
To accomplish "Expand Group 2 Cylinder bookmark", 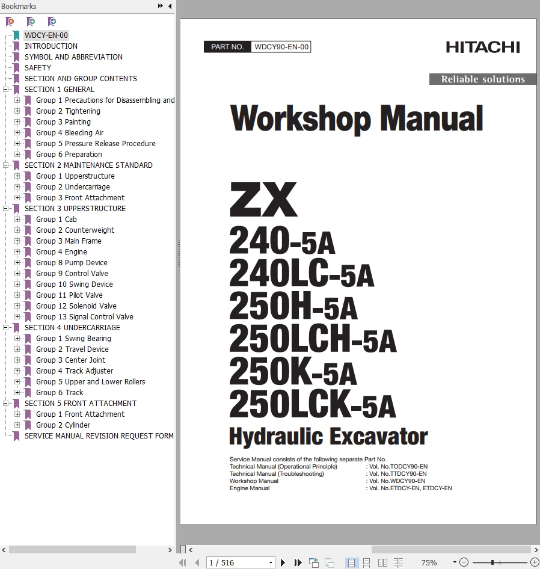I will click(17, 425).
